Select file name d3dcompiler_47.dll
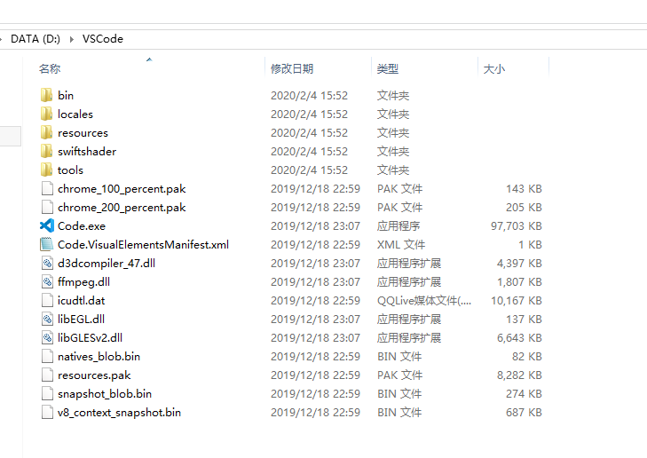 click(107, 264)
